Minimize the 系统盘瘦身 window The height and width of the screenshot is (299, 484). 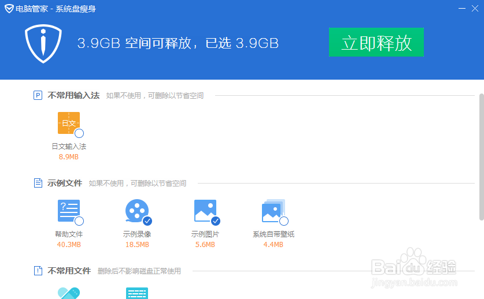[x=462, y=9]
